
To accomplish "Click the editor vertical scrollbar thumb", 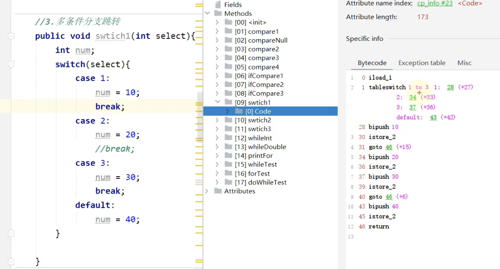I will click(x=200, y=117).
